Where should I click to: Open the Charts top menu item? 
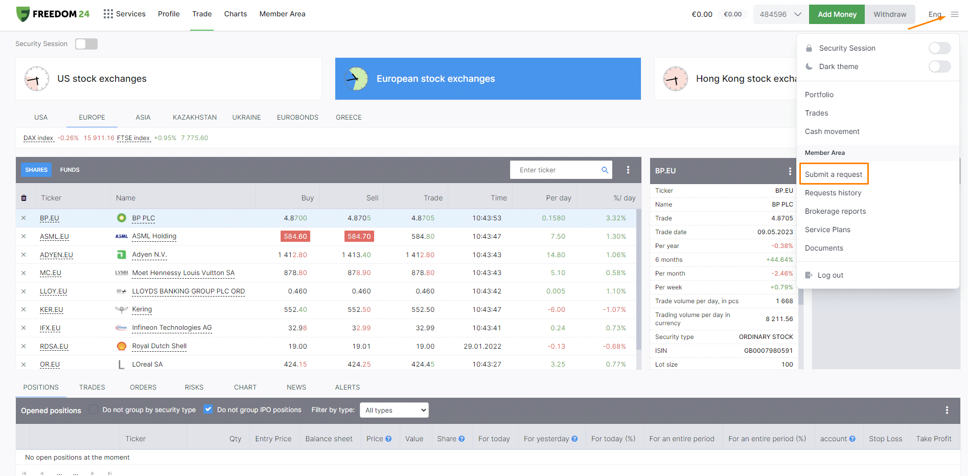click(x=236, y=14)
